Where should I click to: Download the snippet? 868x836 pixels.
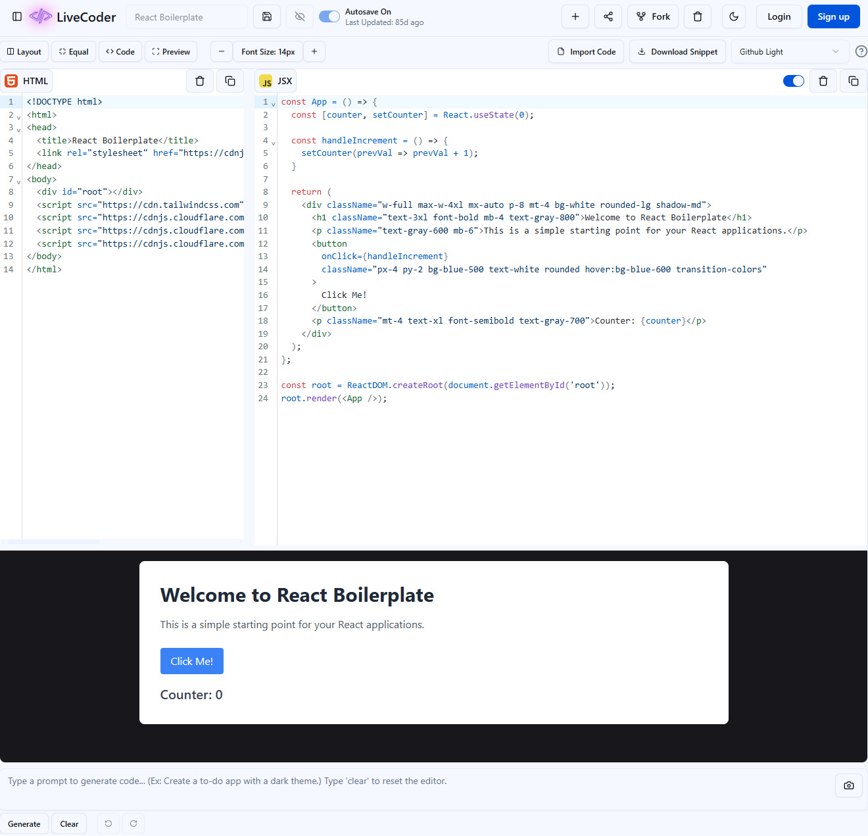(678, 51)
